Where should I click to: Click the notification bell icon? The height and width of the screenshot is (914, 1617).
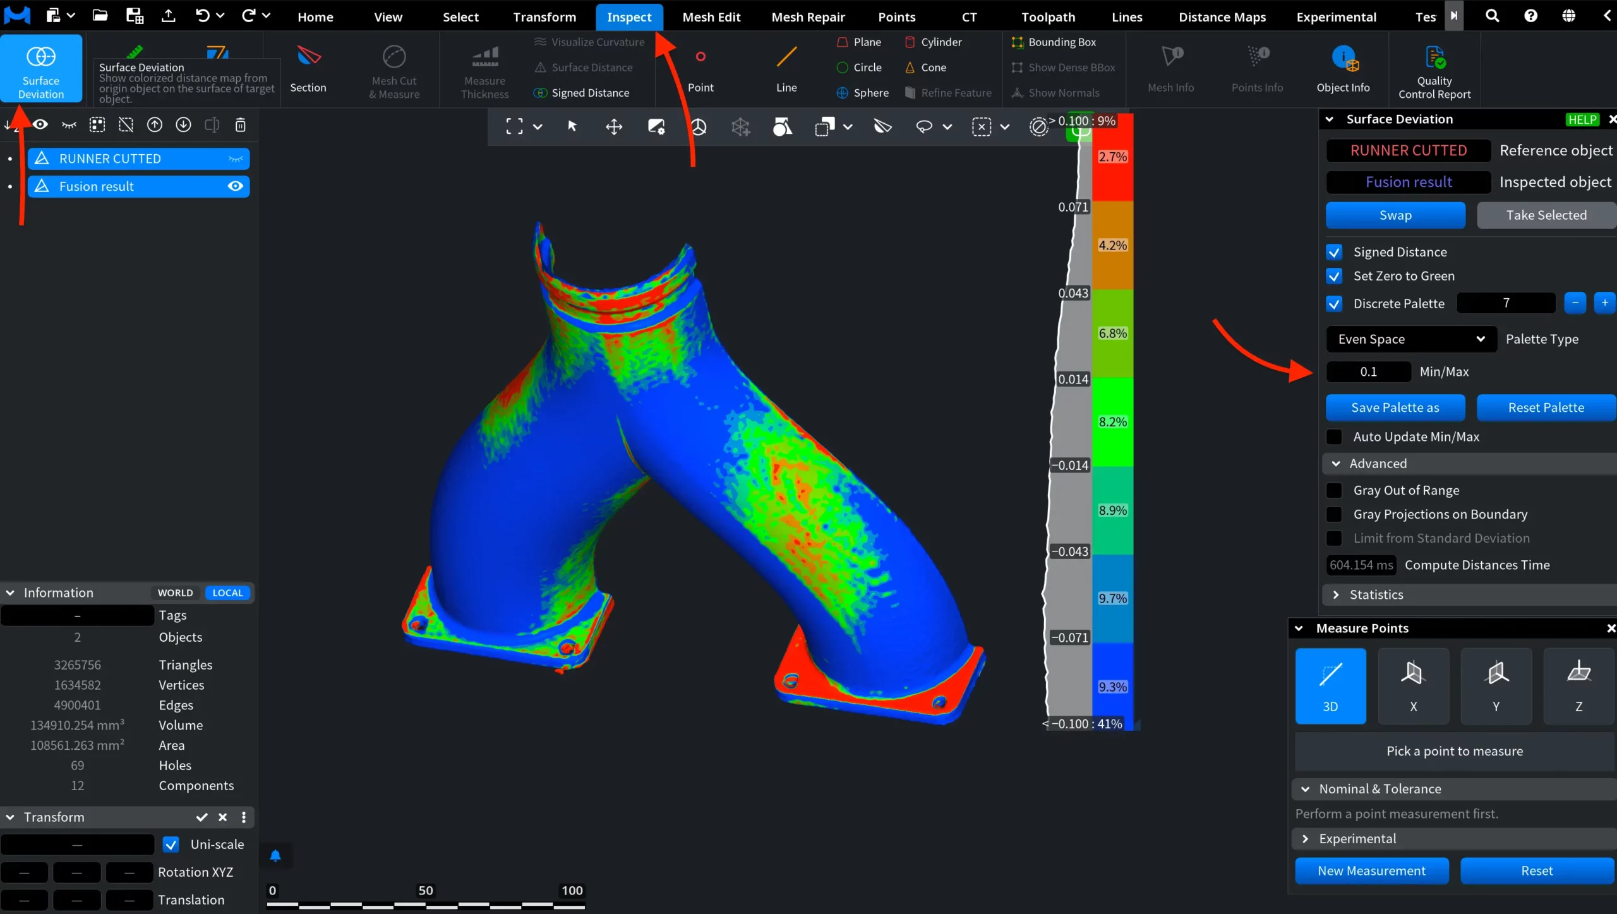275,856
